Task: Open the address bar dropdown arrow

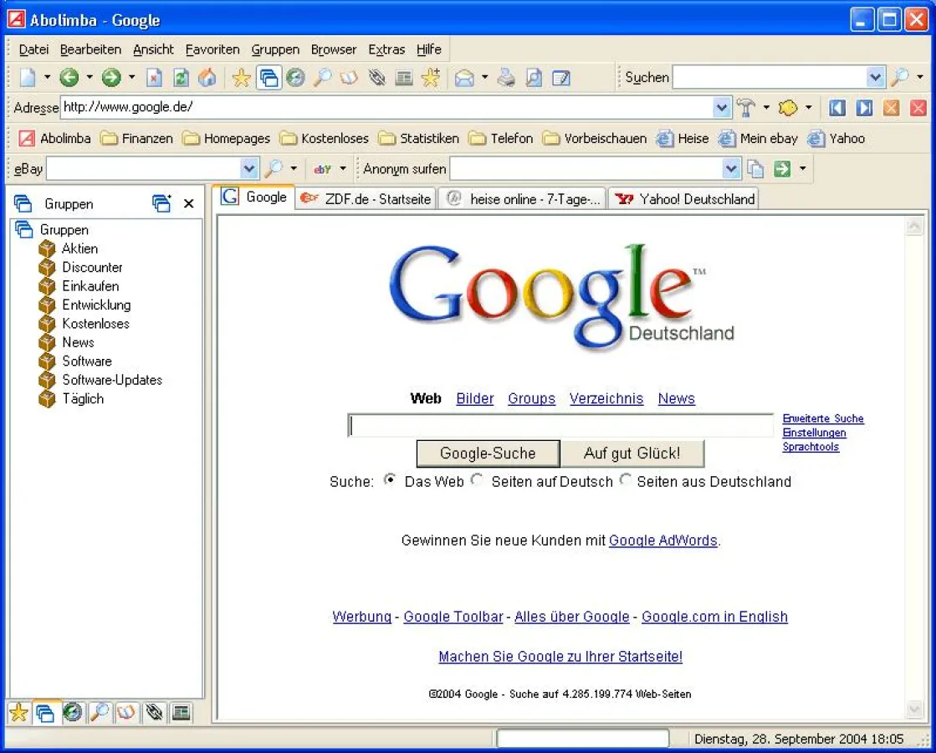Action: pos(722,107)
